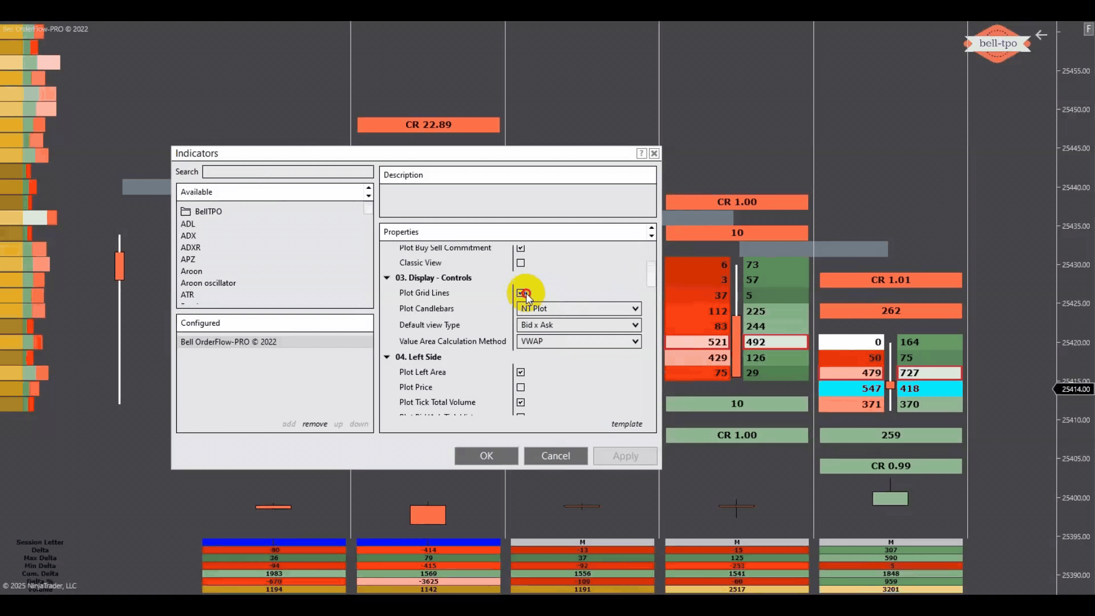Toggle the Plot Grid Lines checkbox

[x=521, y=293]
